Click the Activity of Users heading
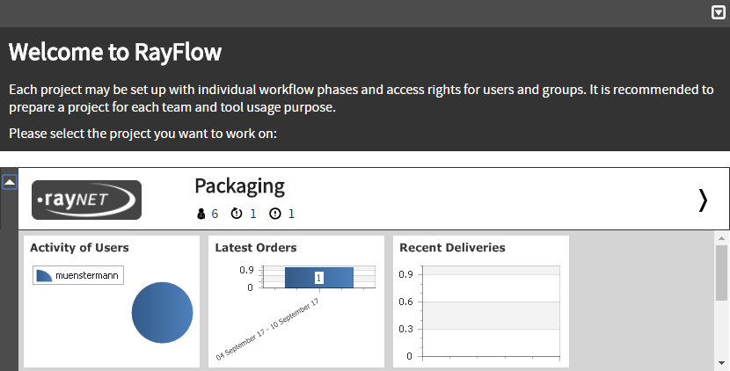This screenshot has width=730, height=371. [x=79, y=248]
